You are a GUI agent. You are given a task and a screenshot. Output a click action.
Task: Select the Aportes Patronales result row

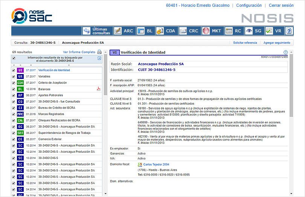56,95
